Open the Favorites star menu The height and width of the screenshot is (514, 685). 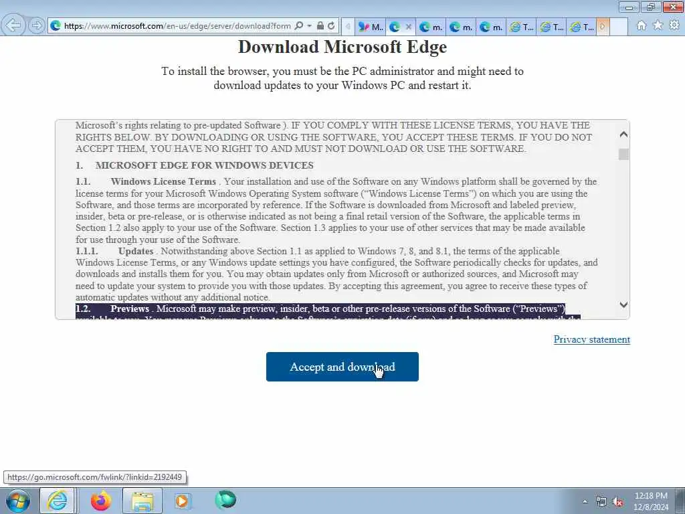658,26
